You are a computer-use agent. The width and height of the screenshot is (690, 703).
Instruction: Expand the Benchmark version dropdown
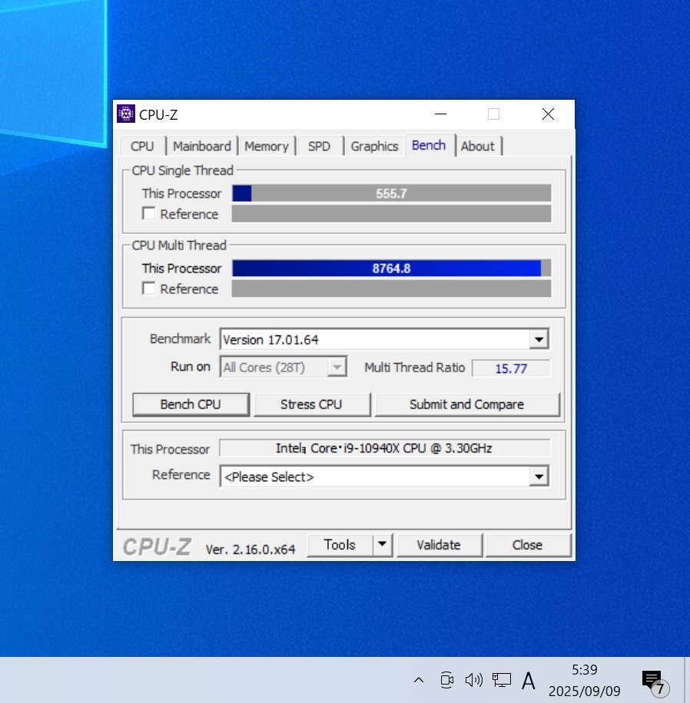[539, 339]
